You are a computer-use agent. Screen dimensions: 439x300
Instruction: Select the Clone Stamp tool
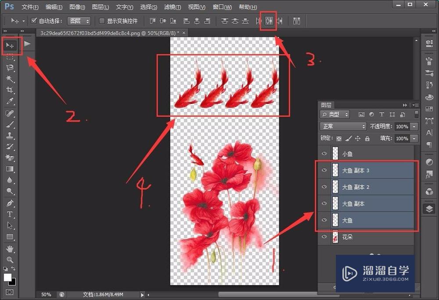[10, 136]
